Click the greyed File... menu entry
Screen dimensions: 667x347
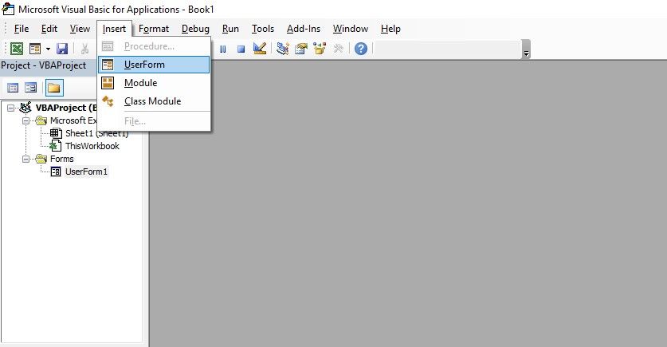pos(154,121)
